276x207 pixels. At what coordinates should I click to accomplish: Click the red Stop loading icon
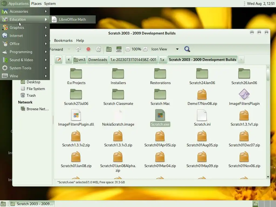(x=88, y=49)
